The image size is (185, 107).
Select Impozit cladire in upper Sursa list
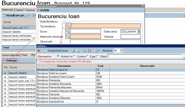click(x=19, y=32)
